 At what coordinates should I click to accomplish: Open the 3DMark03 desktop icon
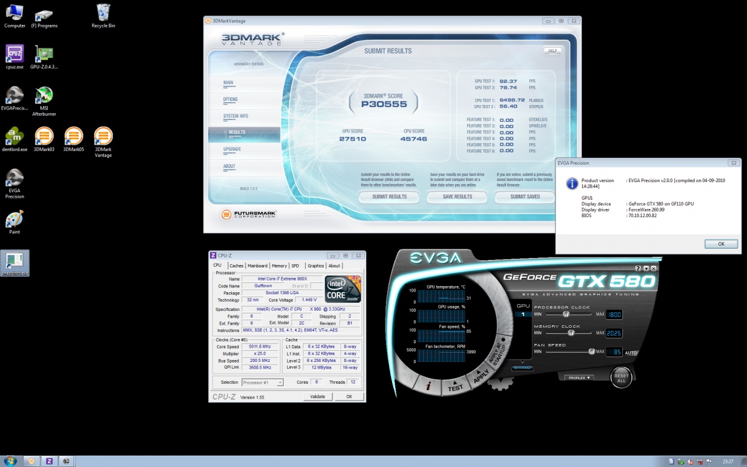click(44, 136)
